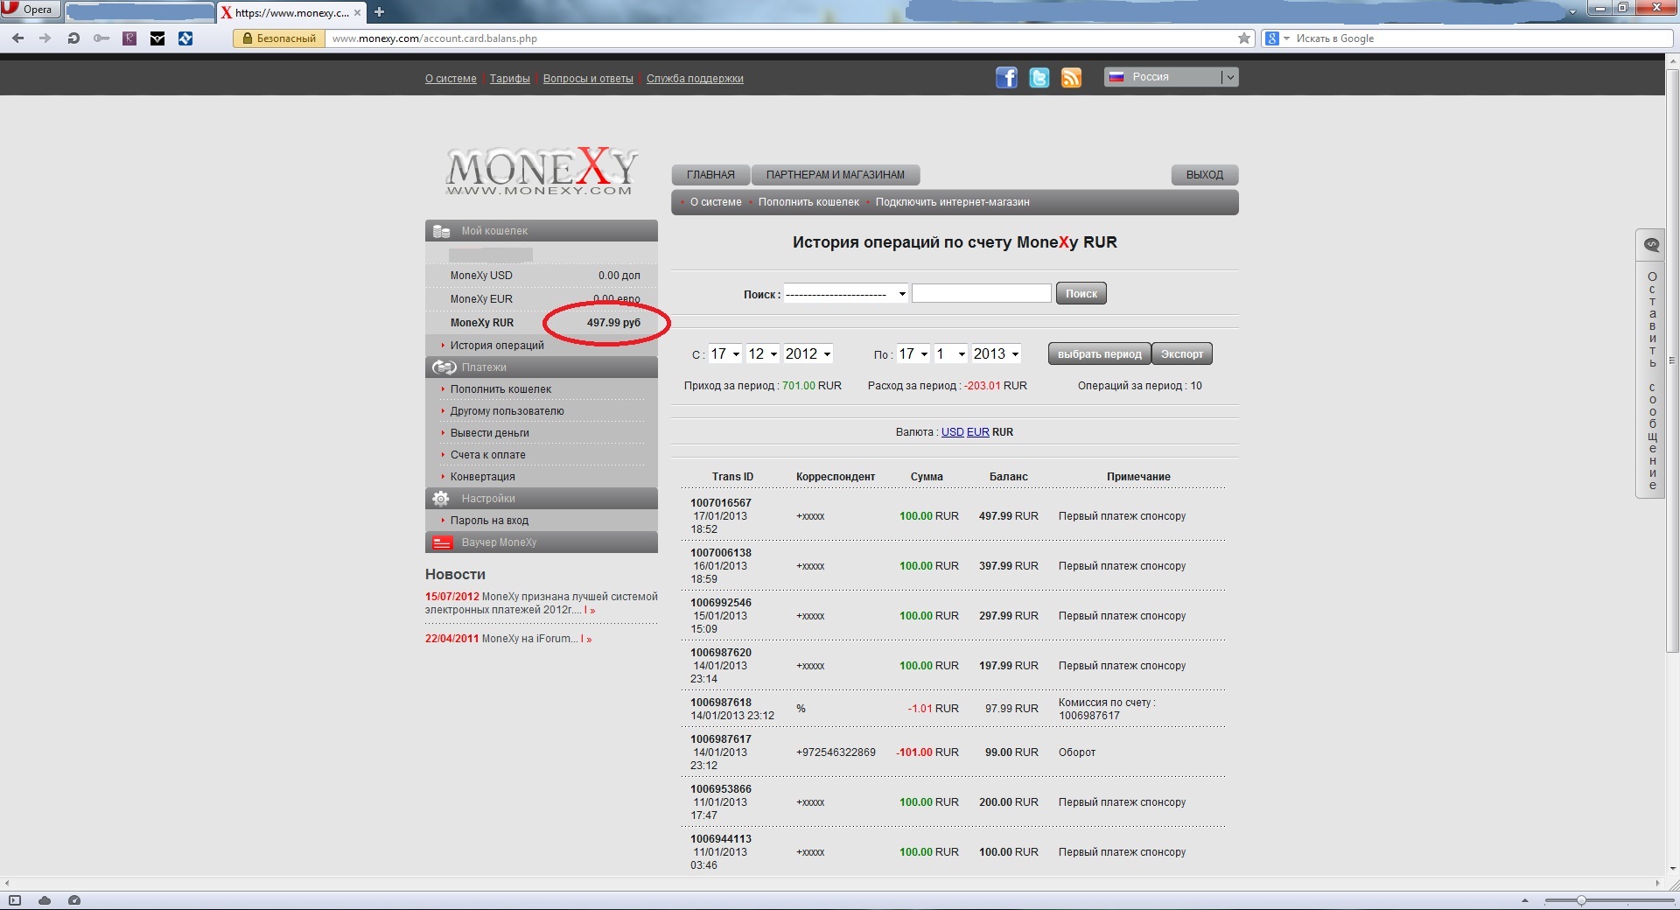Open the Вопросы и ответы link
The width and height of the screenshot is (1680, 910).
(x=588, y=79)
